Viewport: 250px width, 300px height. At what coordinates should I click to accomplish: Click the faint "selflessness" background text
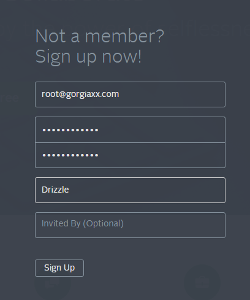(208, 29)
